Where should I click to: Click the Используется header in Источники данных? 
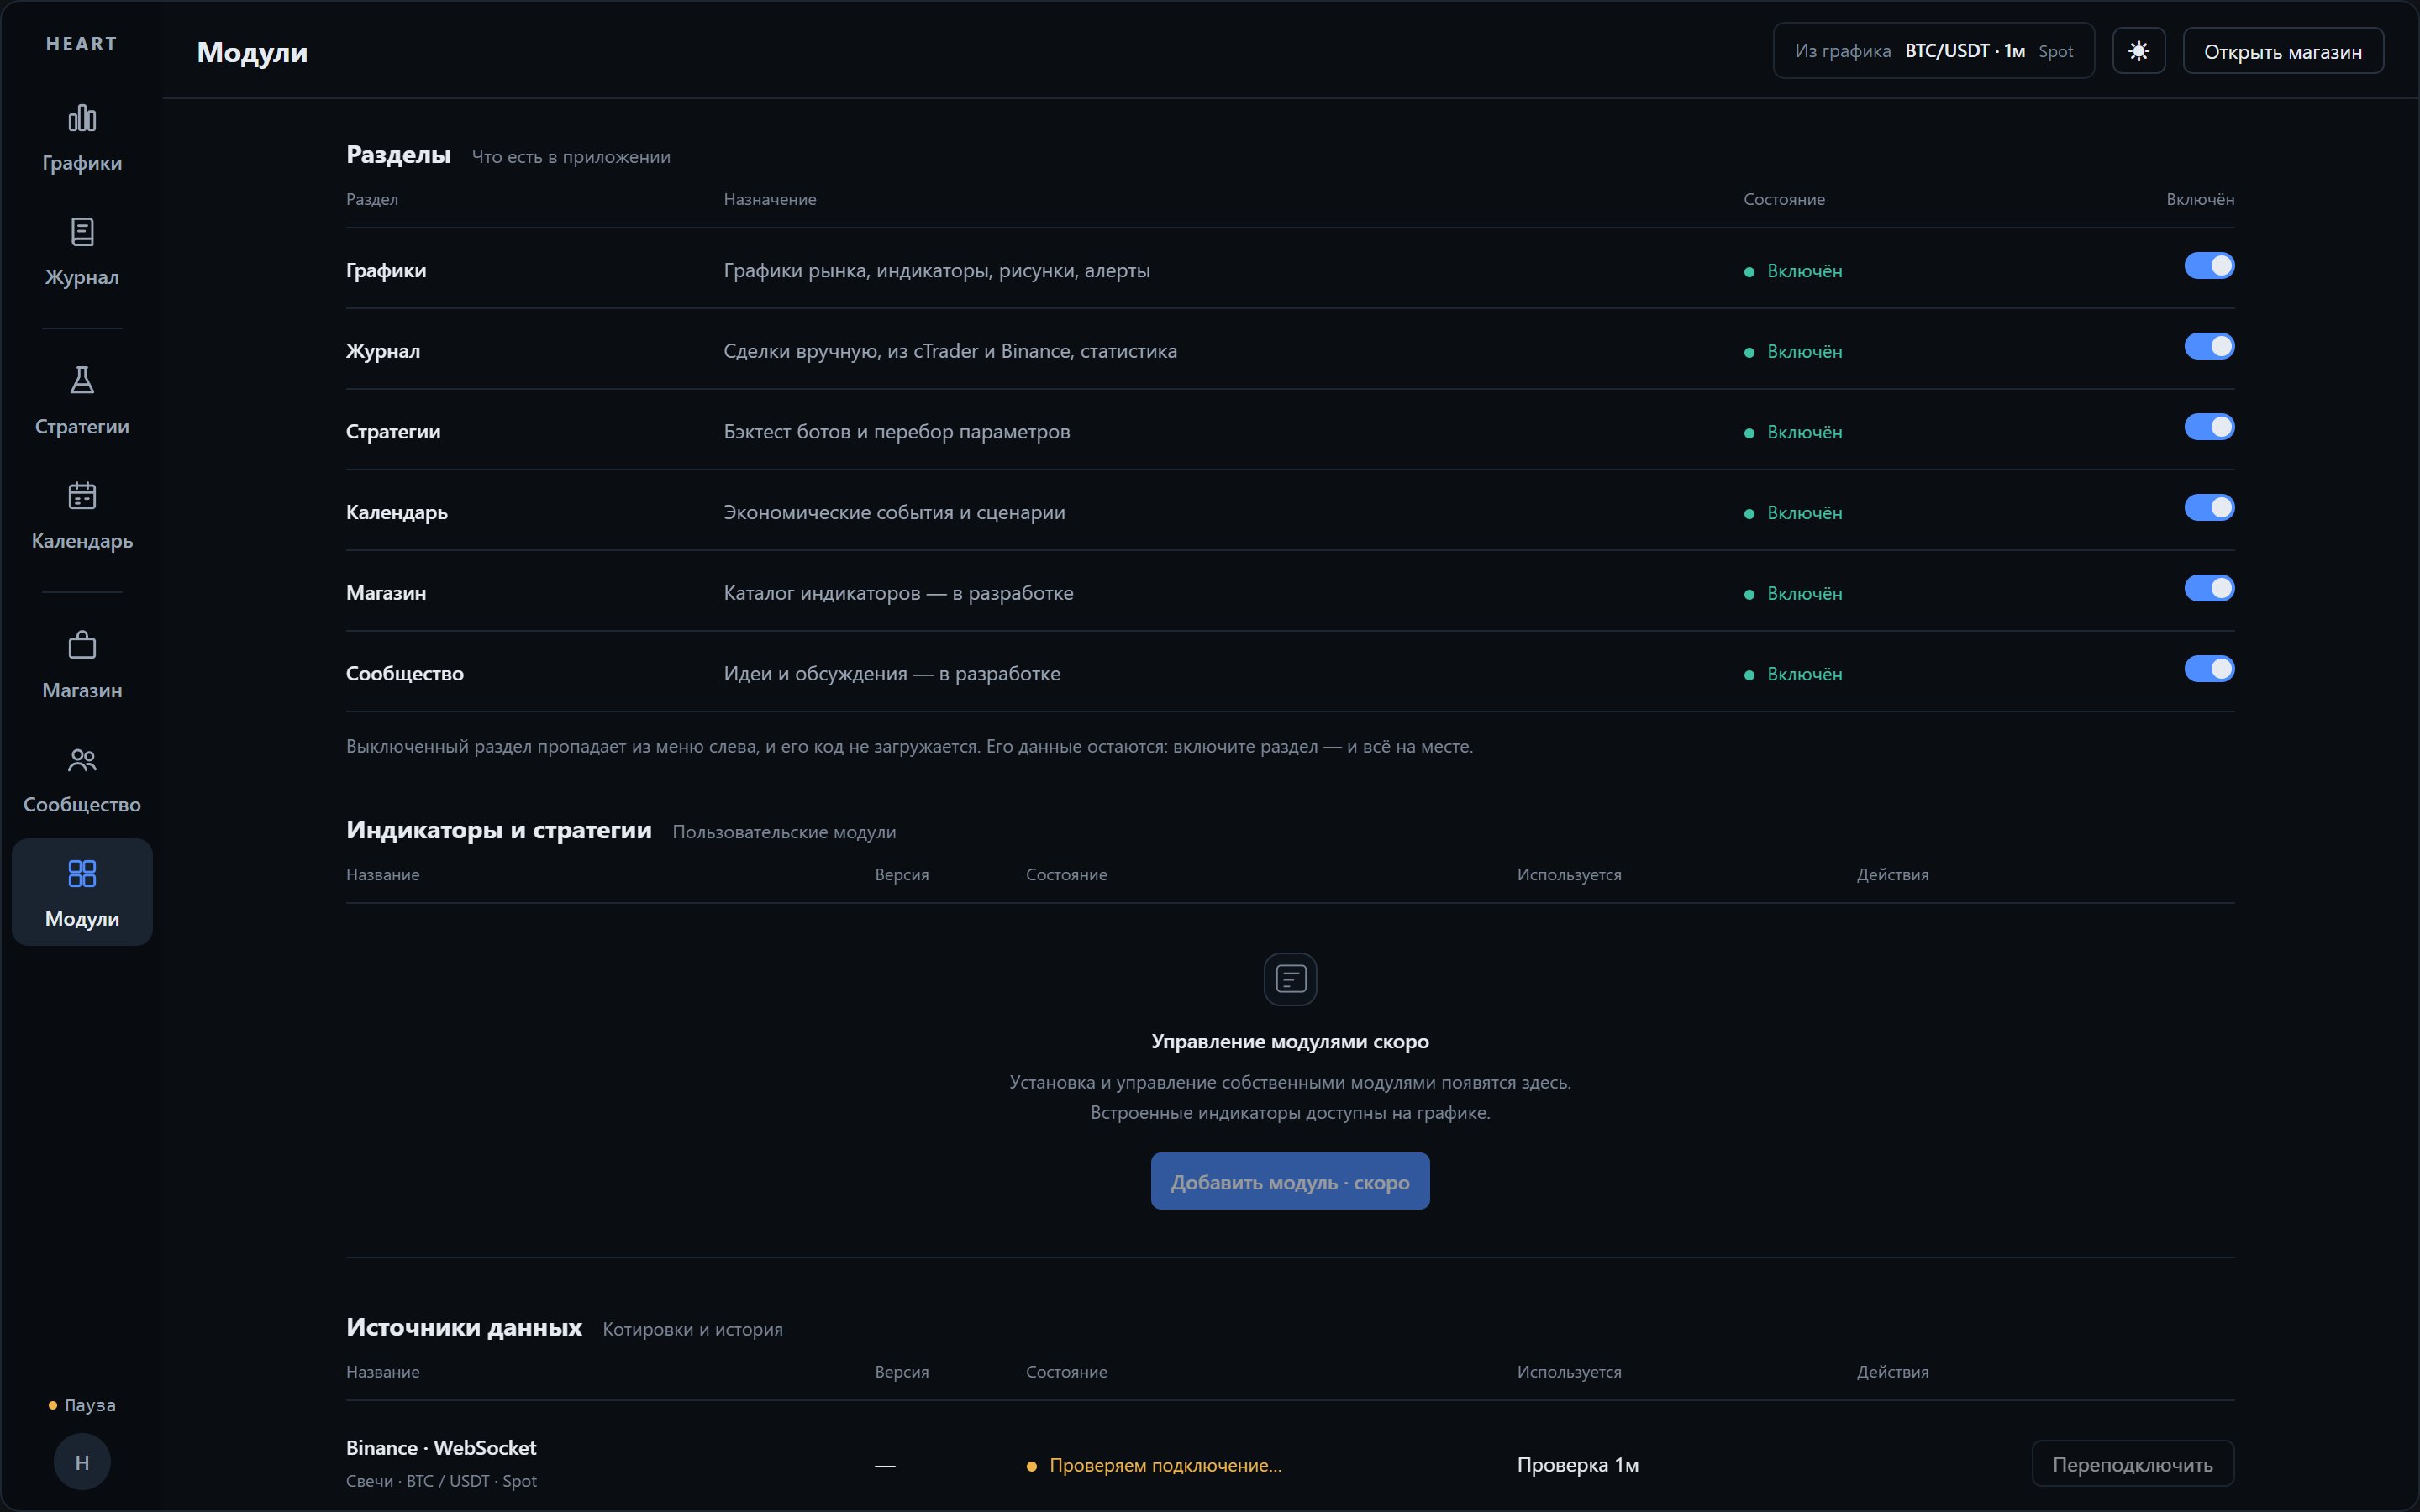click(1569, 1372)
